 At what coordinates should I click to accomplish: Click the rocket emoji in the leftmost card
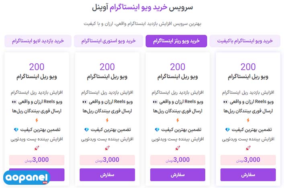pos(37,148)
